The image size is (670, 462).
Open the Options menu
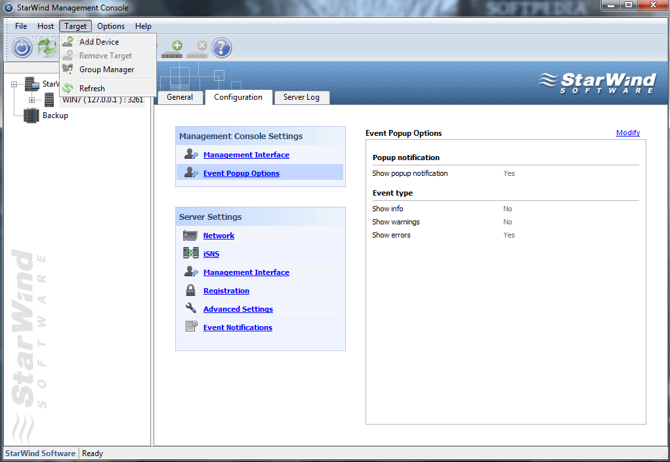(x=111, y=26)
